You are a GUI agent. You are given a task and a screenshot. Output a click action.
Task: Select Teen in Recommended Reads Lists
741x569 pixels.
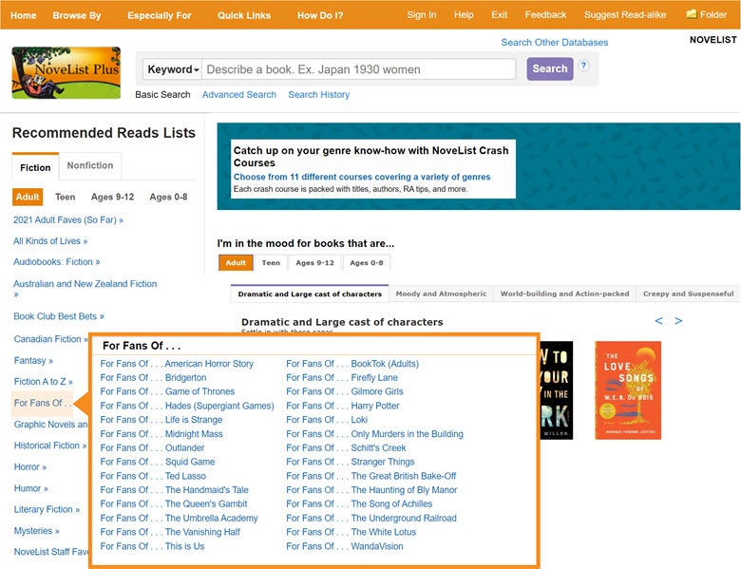[66, 197]
